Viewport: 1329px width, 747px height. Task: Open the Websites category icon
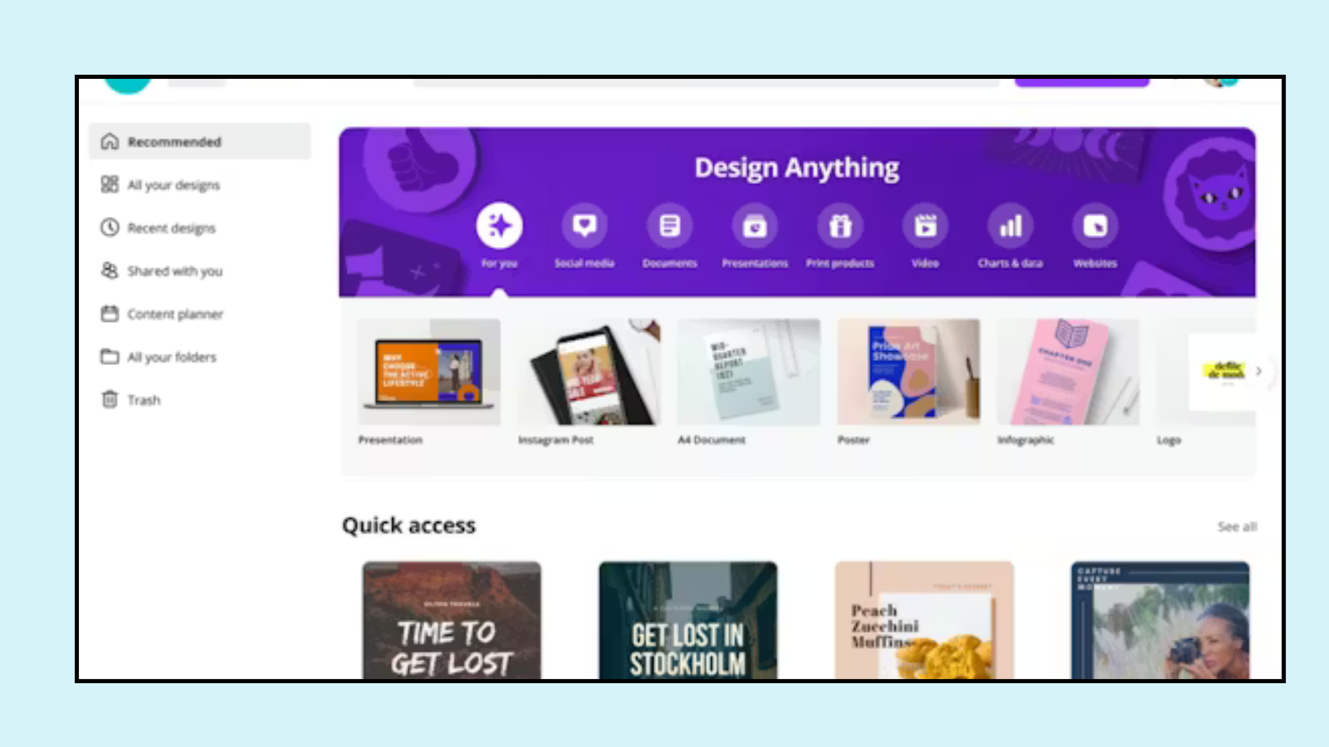[x=1096, y=225]
